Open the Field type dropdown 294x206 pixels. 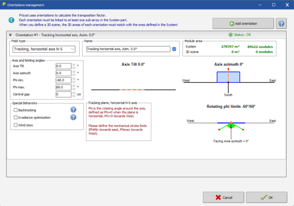44,49
